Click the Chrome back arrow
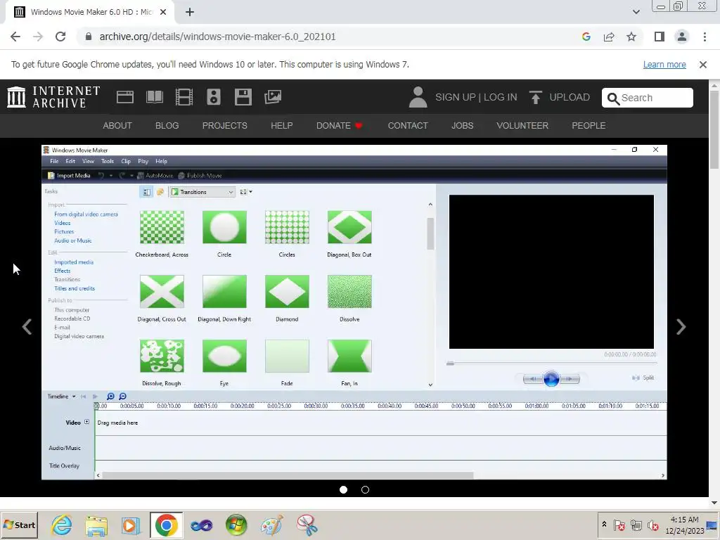Screen dimensions: 720x540 click(x=15, y=37)
